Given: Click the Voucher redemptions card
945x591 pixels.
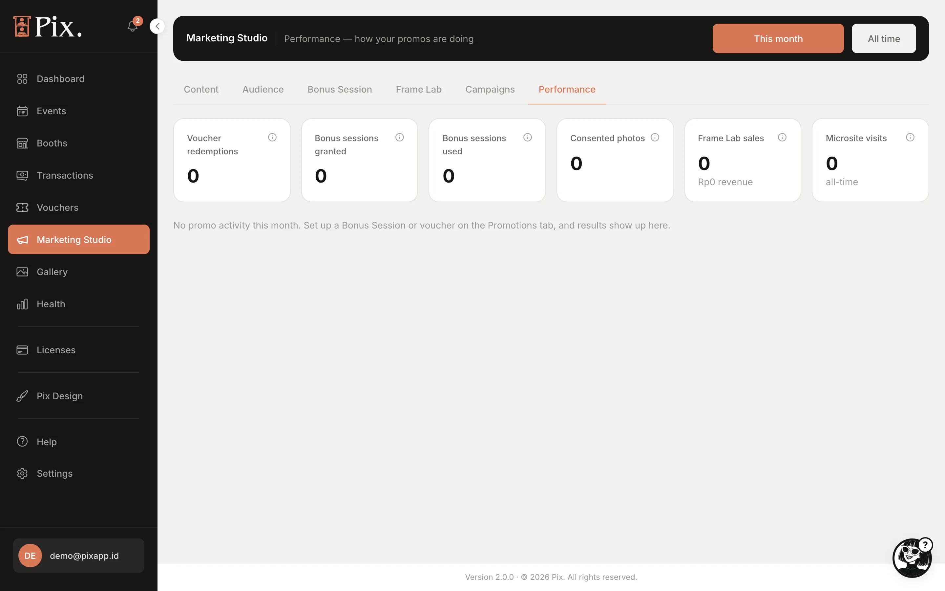Looking at the screenshot, I should point(232,160).
